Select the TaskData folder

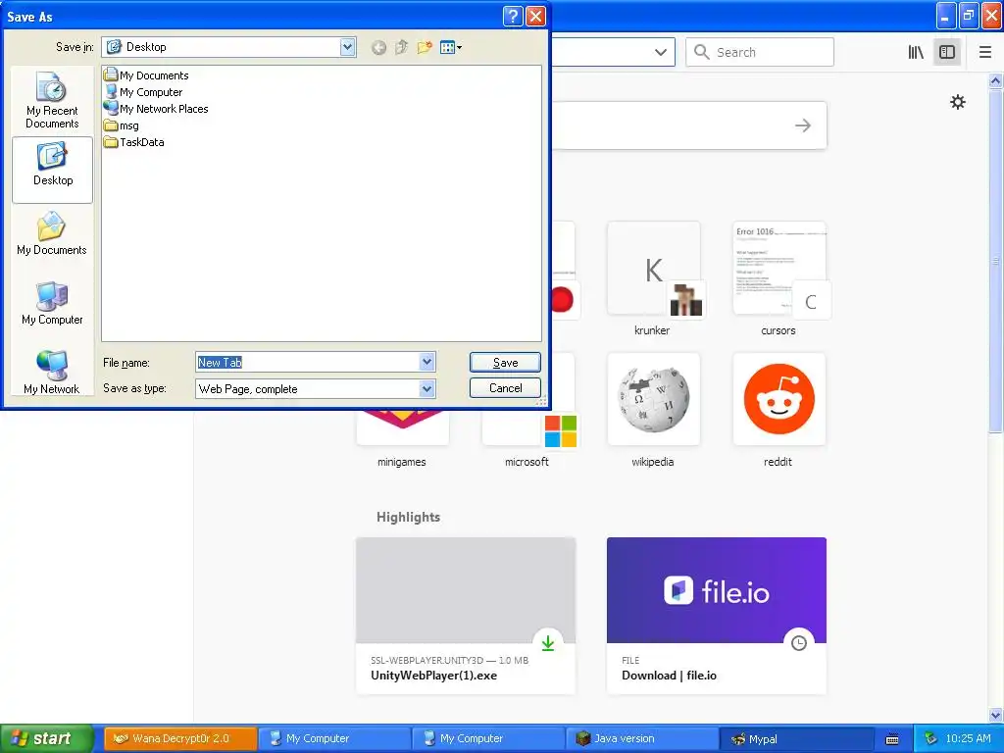(x=134, y=142)
